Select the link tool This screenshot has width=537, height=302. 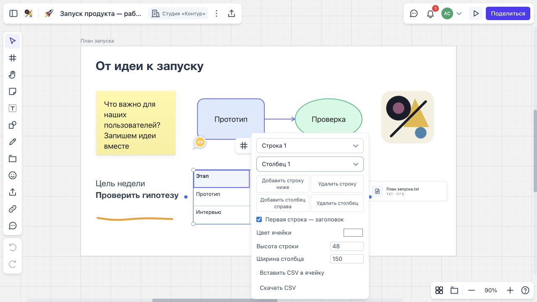tap(13, 209)
